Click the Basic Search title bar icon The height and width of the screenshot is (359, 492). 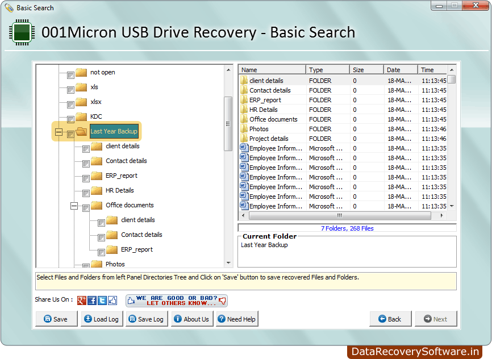[x=9, y=8]
